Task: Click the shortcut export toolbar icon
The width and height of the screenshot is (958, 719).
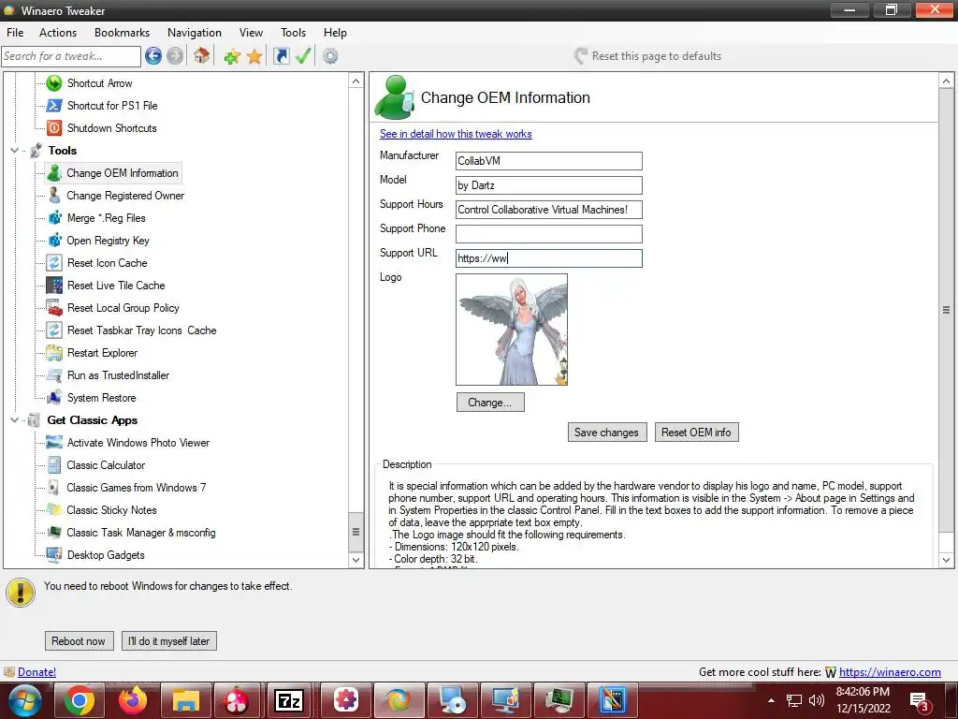Action: point(281,56)
